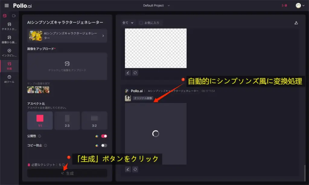Click the share icon at panel top right
The image size is (309, 185).
click(296, 23)
